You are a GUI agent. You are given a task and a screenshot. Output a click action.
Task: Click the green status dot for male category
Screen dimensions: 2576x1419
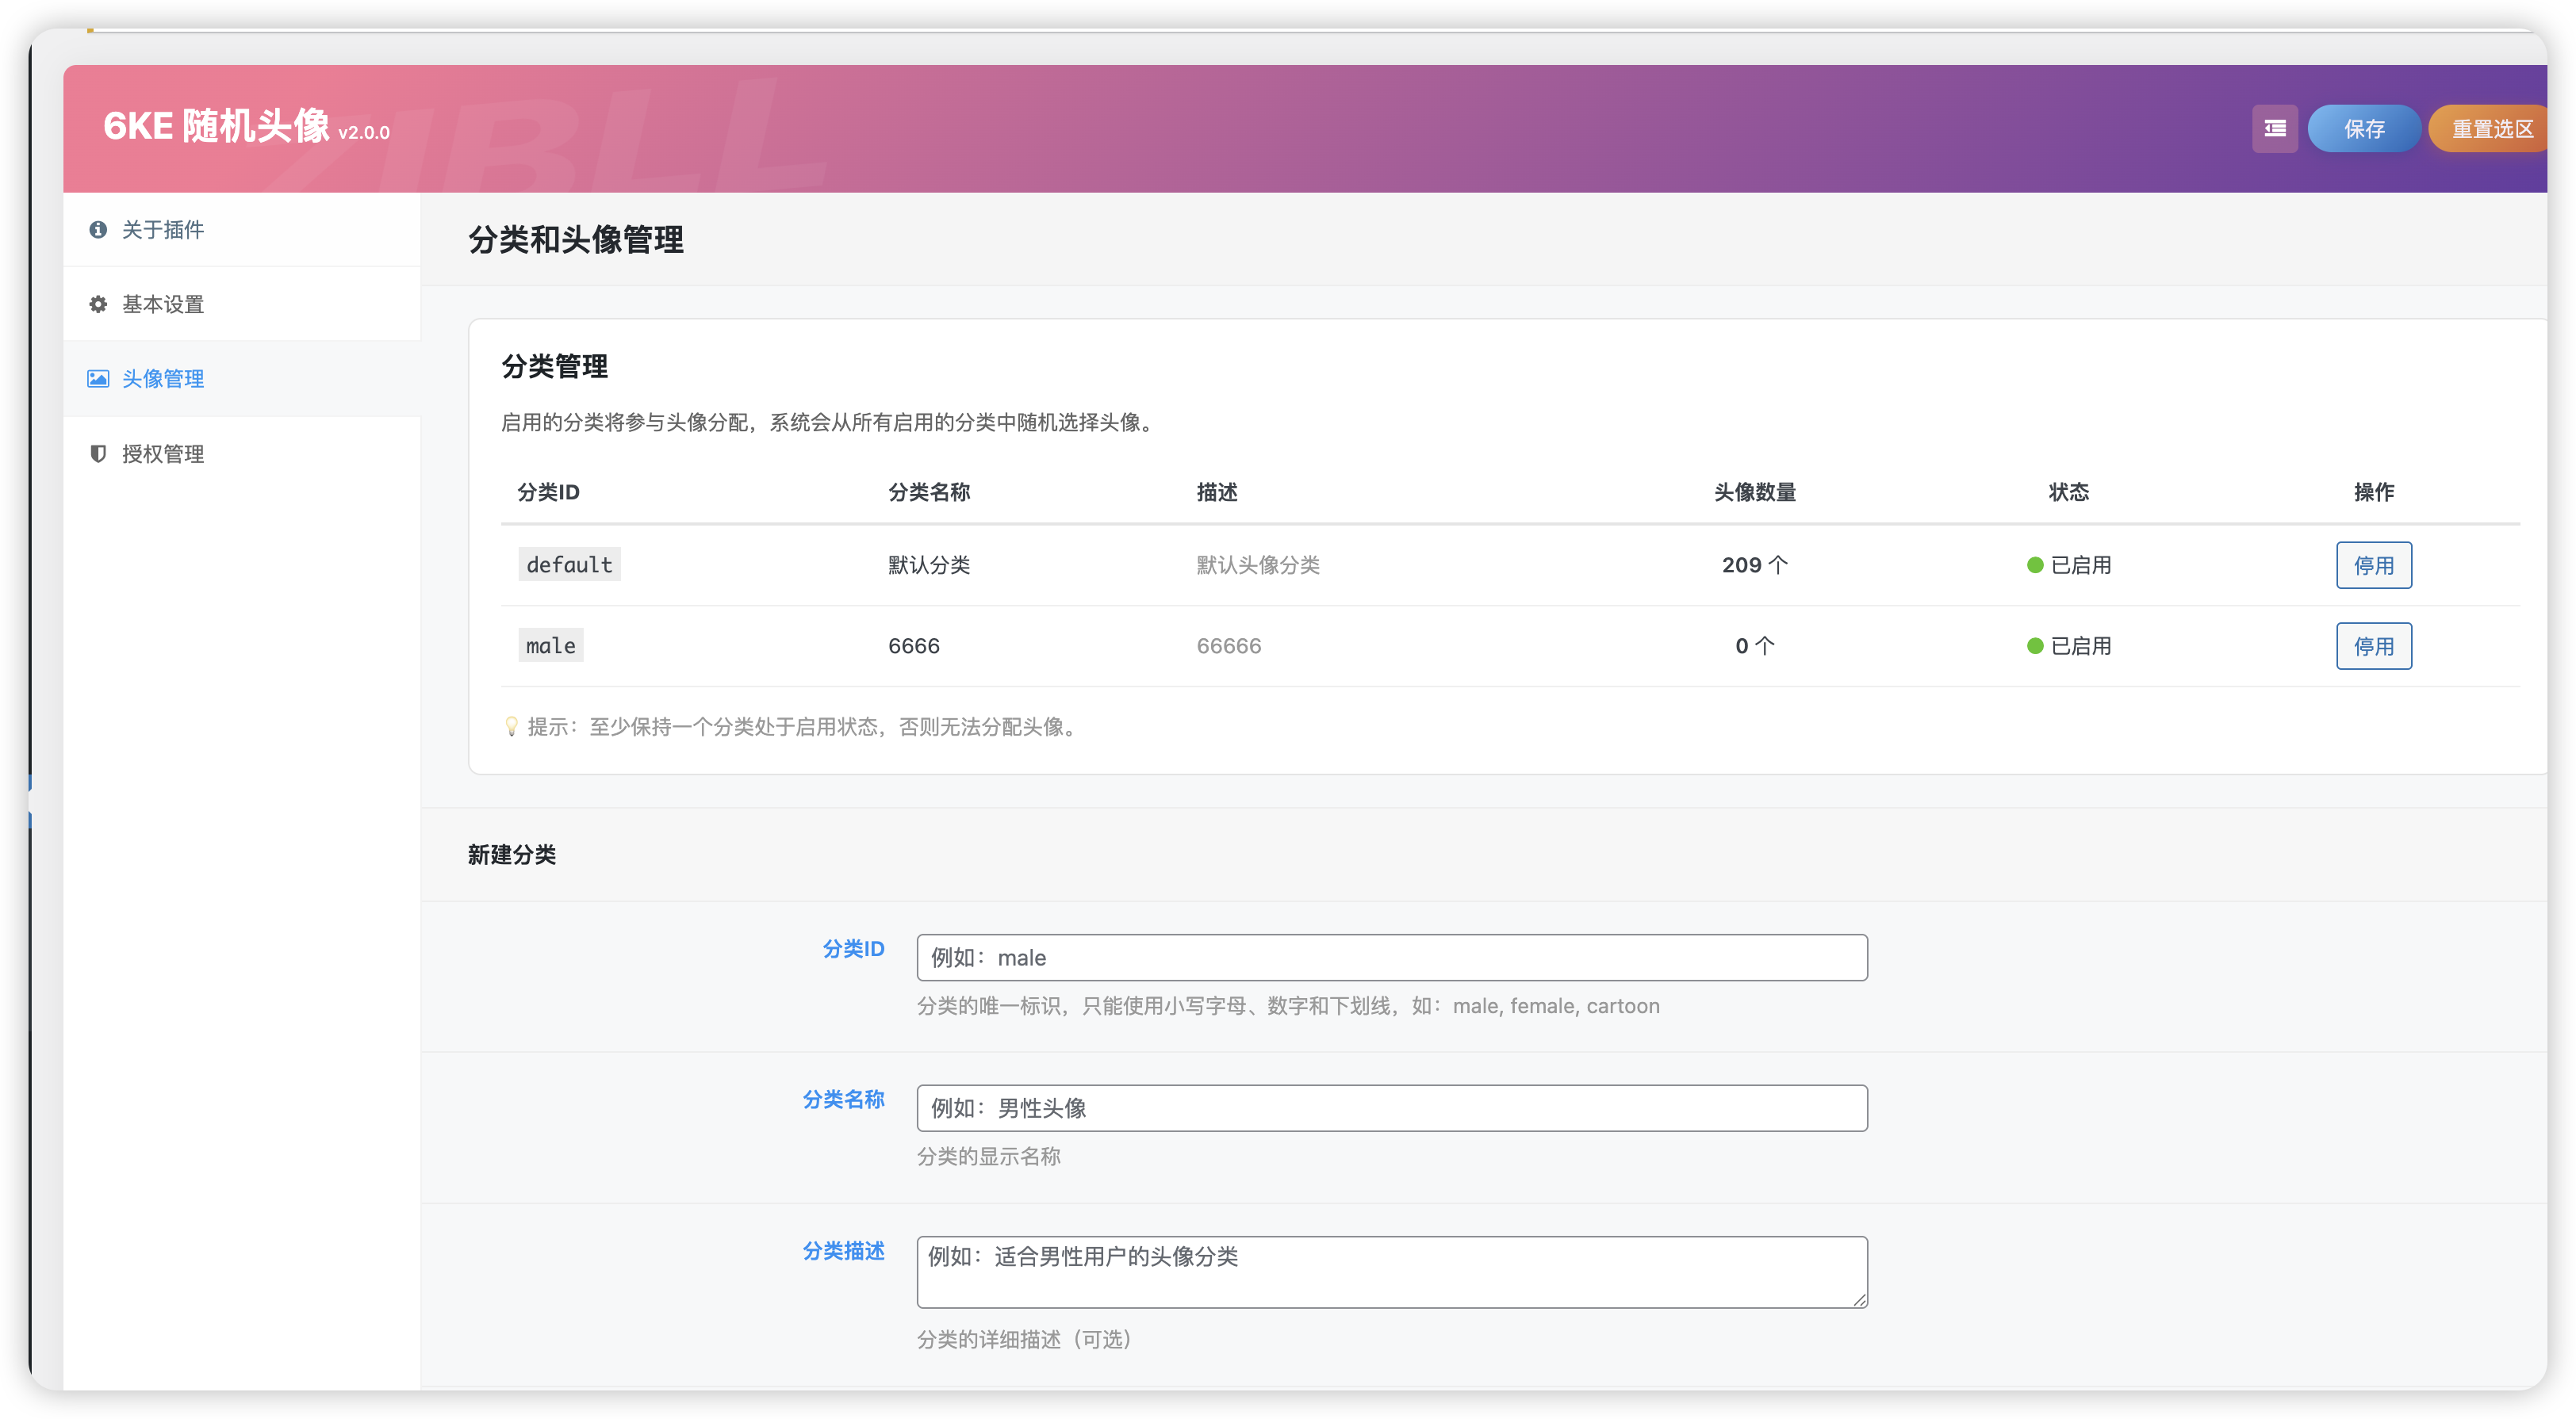[x=2032, y=645]
